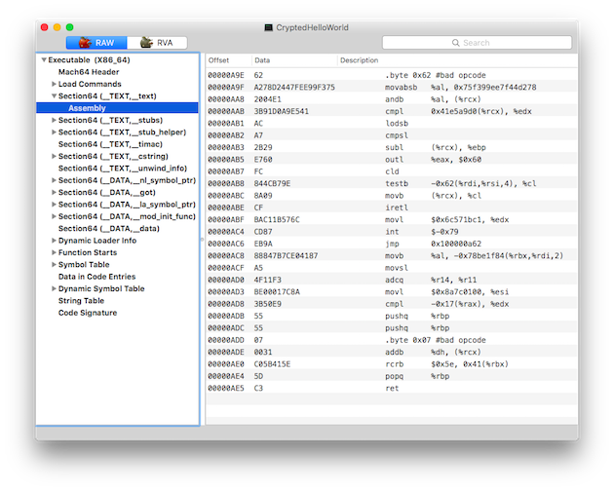Select the int $-0x79 row

pyautogui.click(x=392, y=232)
